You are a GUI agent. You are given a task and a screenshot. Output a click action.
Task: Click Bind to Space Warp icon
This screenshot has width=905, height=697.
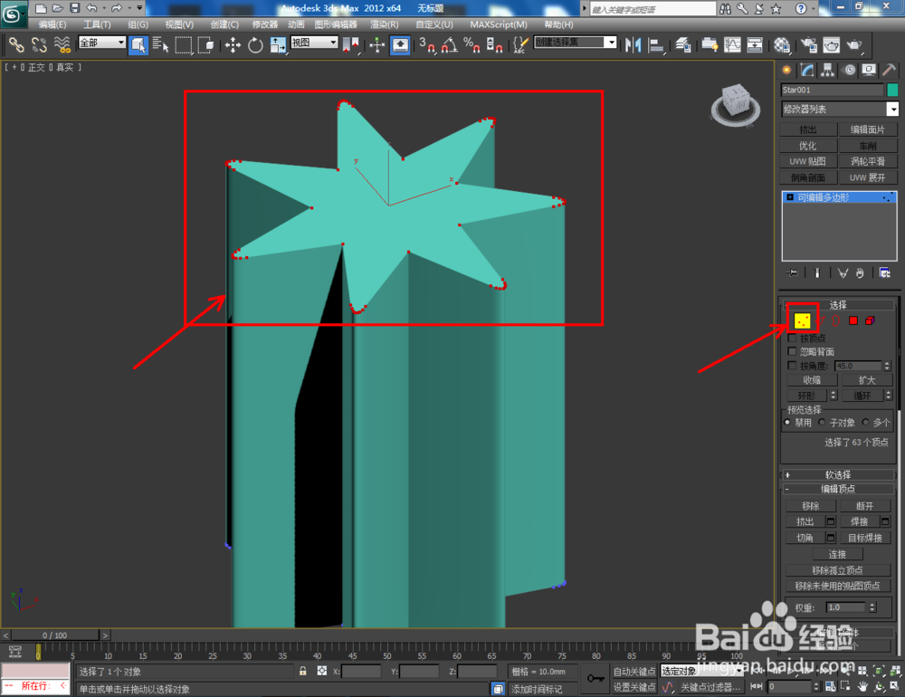pos(62,44)
